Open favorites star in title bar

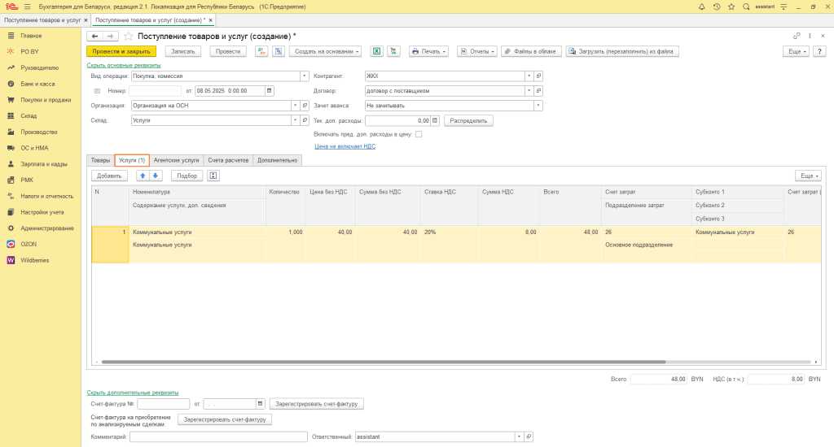click(731, 7)
